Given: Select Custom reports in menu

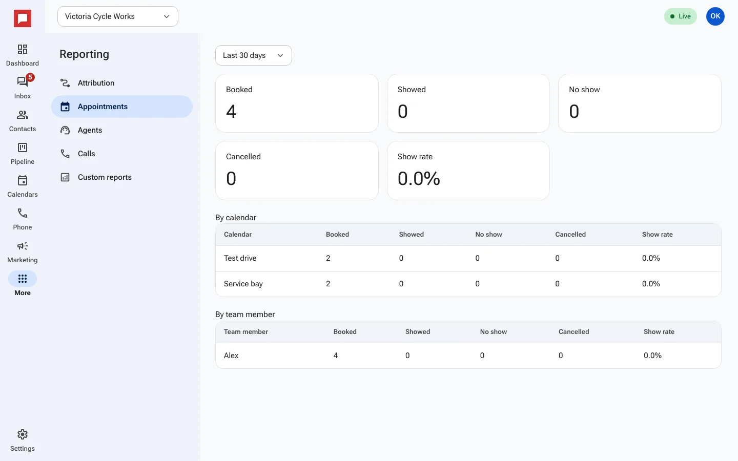Looking at the screenshot, I should click(122, 177).
